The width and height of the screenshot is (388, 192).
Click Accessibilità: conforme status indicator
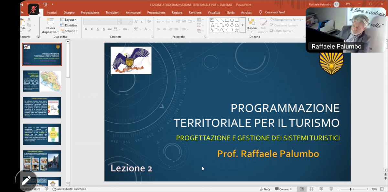(69, 189)
